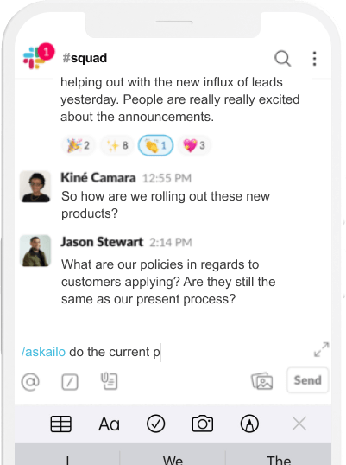Tap the search magnifier icon
The height and width of the screenshot is (465, 346).
282,59
